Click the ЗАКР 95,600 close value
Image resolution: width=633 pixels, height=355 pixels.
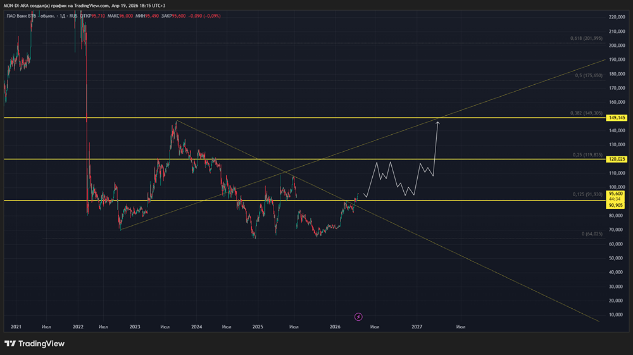tap(173, 16)
